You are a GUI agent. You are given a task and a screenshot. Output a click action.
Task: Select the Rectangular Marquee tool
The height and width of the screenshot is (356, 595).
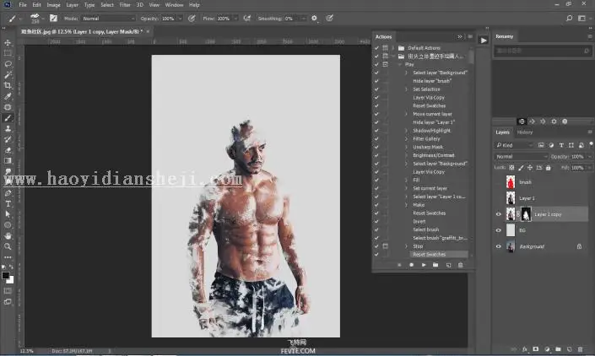click(8, 53)
